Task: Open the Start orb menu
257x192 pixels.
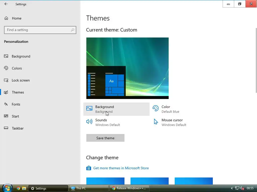Action: pos(7,188)
